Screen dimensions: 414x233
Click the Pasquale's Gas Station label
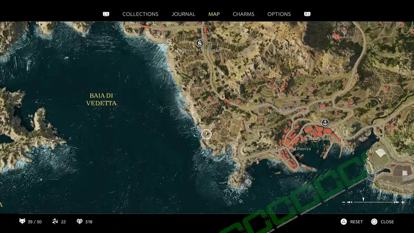pyautogui.click(x=199, y=50)
